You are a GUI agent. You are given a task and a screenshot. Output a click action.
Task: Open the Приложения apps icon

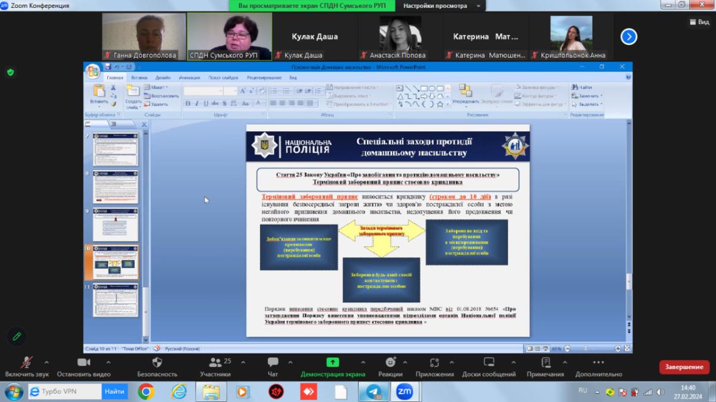[434, 363]
